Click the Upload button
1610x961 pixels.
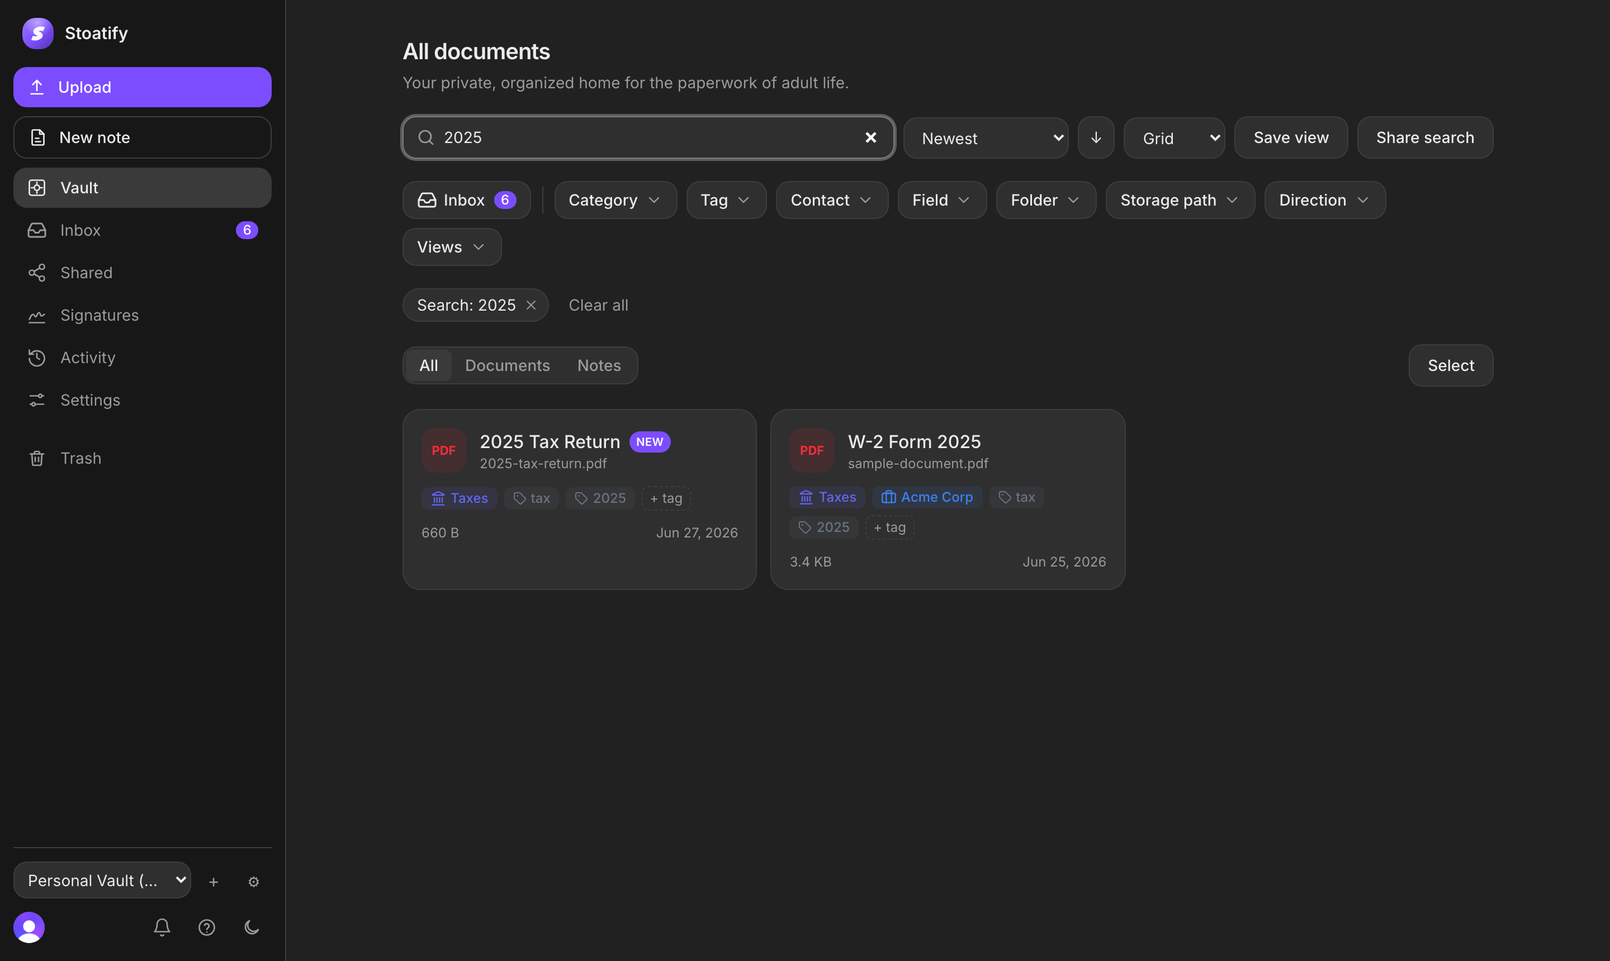[142, 87]
